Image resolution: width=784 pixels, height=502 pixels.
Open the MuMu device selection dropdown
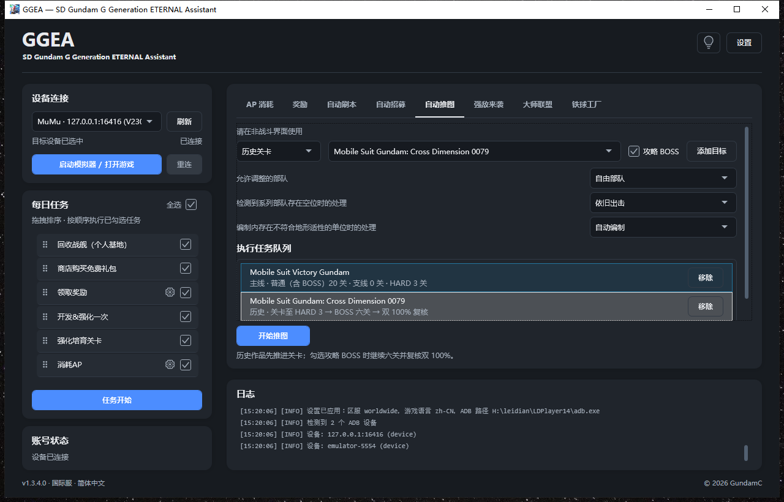(97, 121)
